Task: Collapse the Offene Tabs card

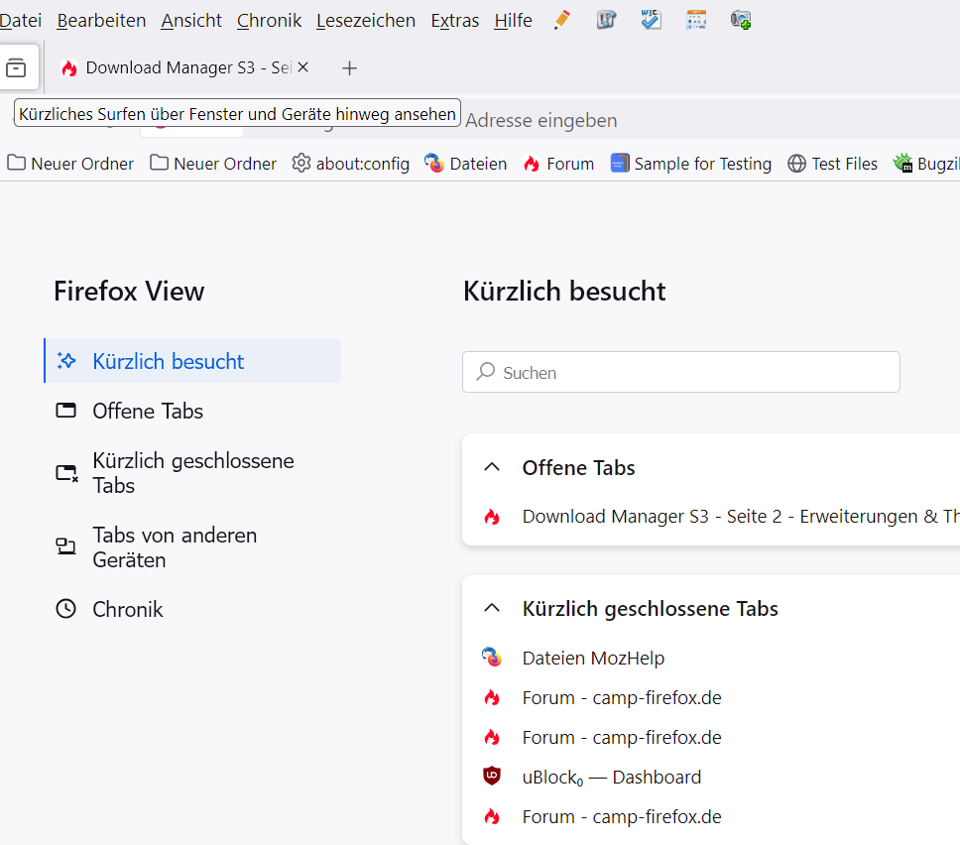Action: [x=492, y=467]
